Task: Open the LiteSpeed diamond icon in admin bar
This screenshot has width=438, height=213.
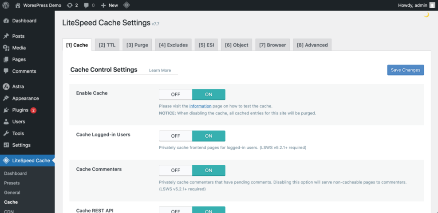Action: click(x=126, y=5)
